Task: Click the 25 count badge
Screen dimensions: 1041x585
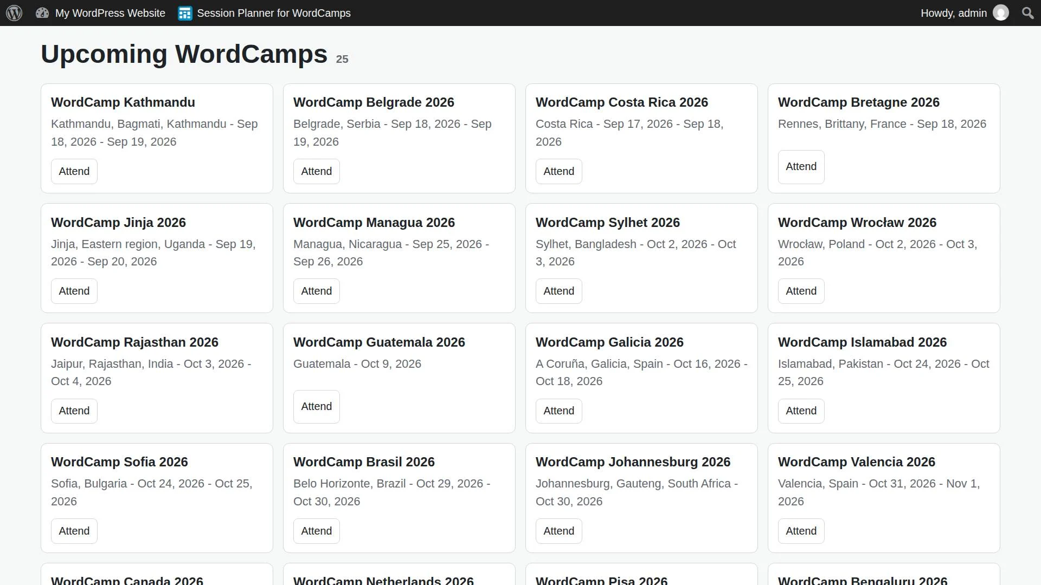Action: coord(342,59)
